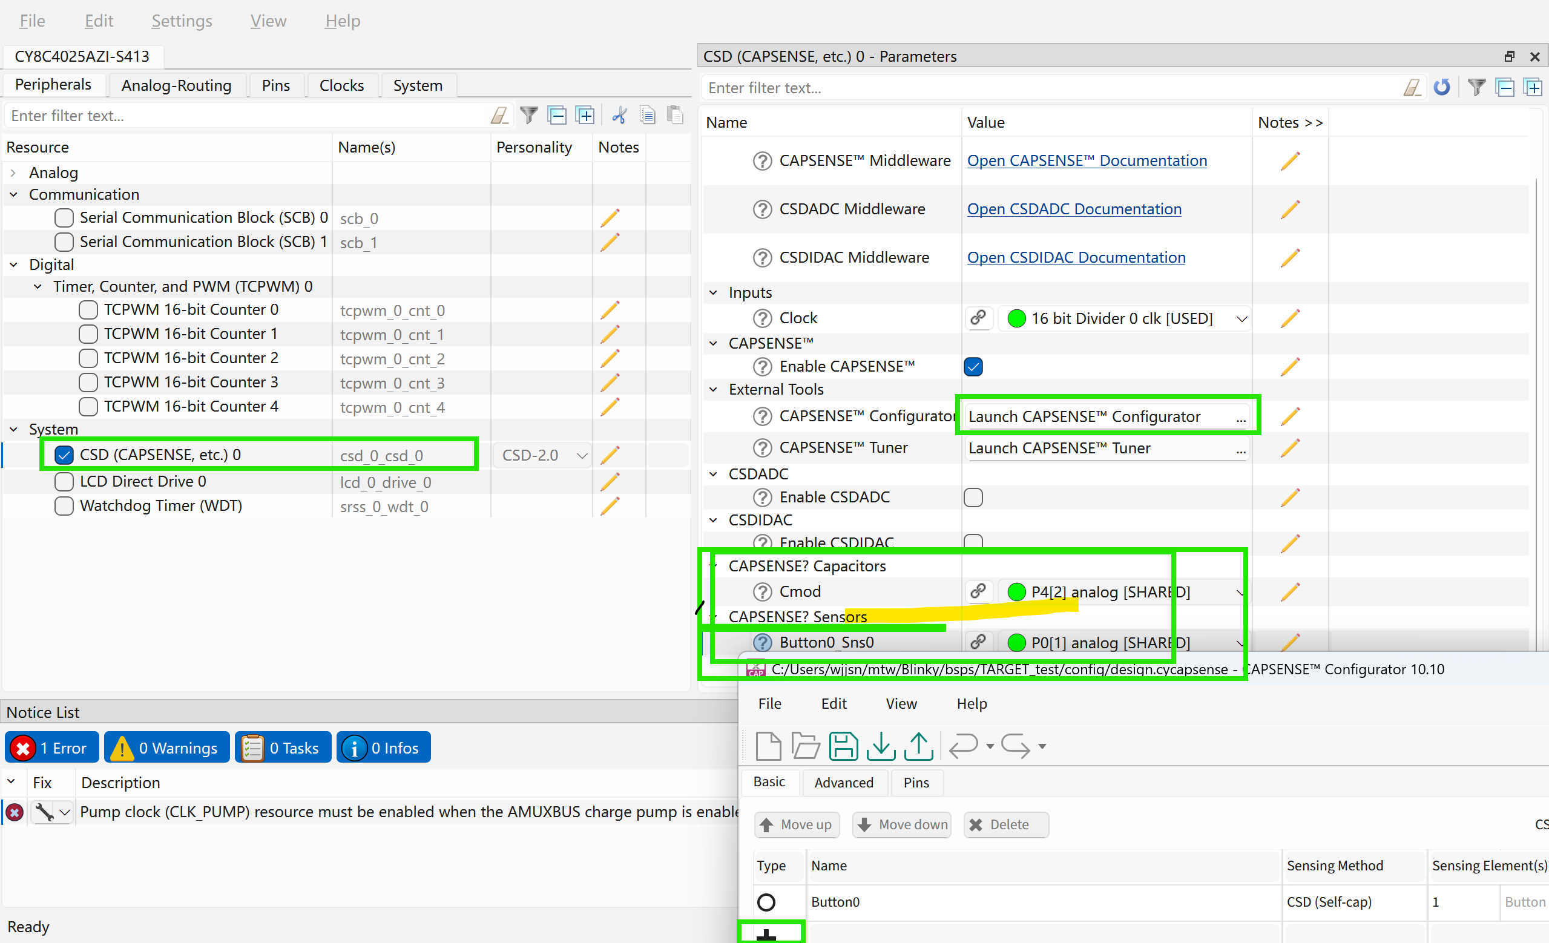The height and width of the screenshot is (943, 1549).
Task: Collapse the Communication resource group
Action: pos(13,195)
